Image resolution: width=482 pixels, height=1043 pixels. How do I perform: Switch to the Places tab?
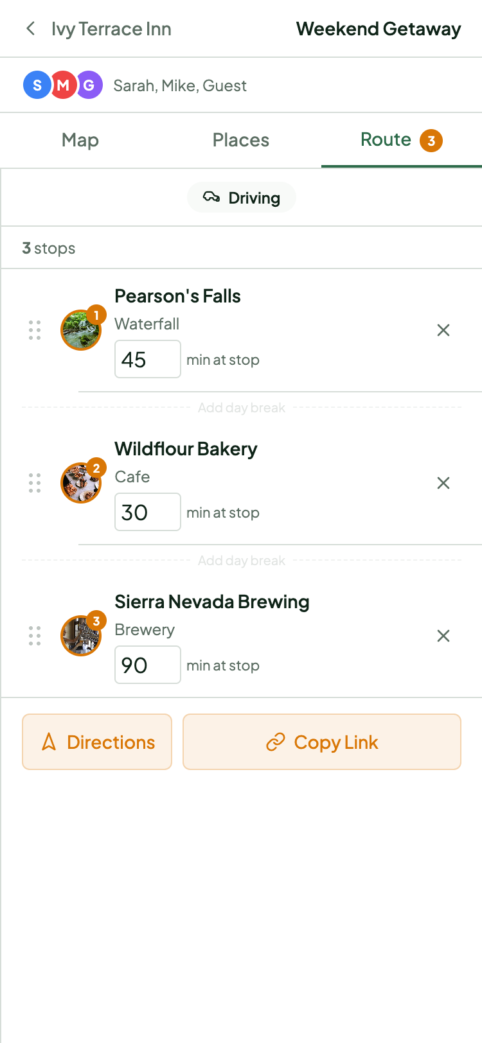241,140
